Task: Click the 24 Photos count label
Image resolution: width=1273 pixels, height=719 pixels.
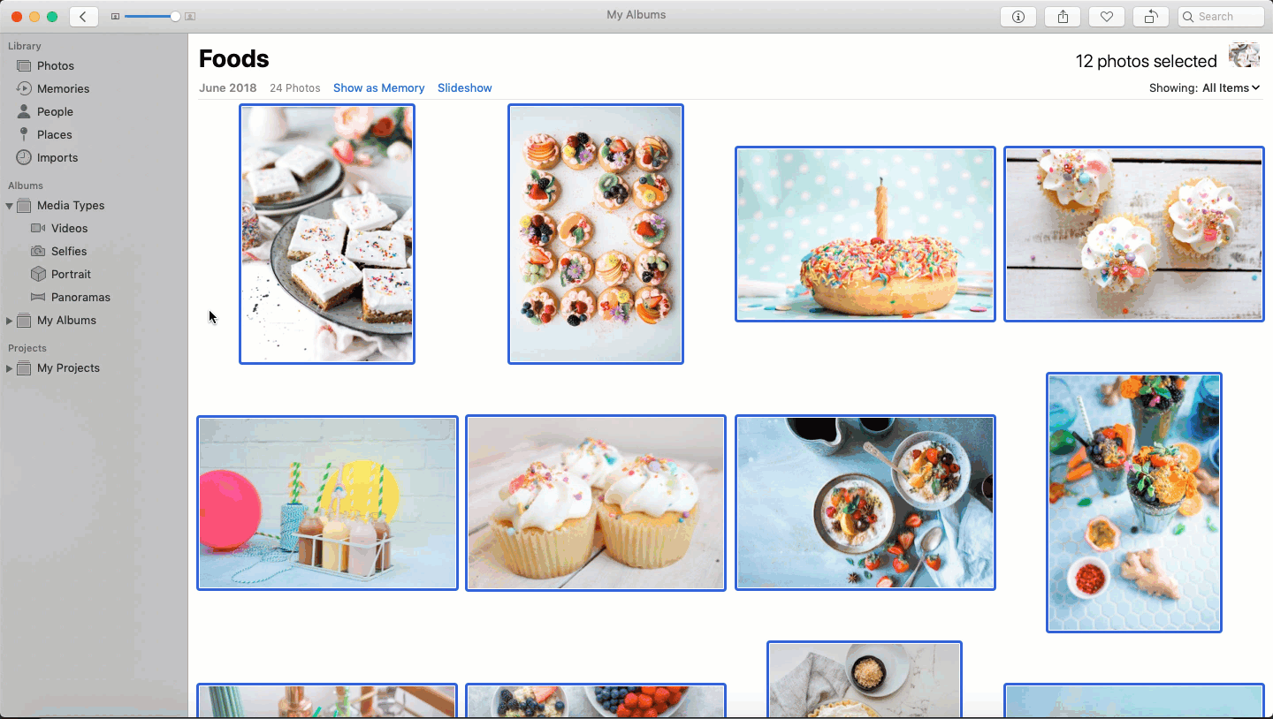Action: coord(294,88)
